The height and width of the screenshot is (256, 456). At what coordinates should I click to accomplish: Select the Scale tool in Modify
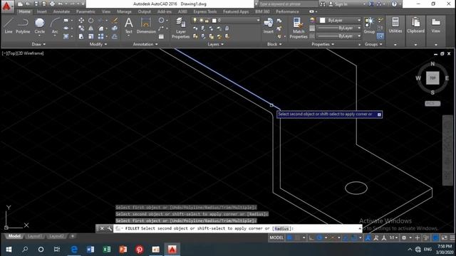pyautogui.click(x=91, y=36)
